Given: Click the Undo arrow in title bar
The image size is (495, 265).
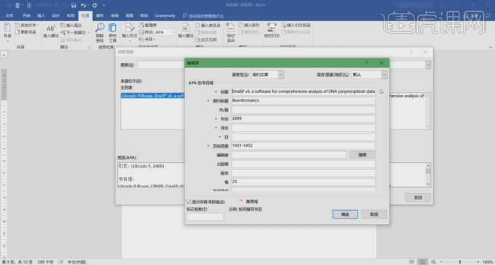Looking at the screenshot, I should (84, 5).
